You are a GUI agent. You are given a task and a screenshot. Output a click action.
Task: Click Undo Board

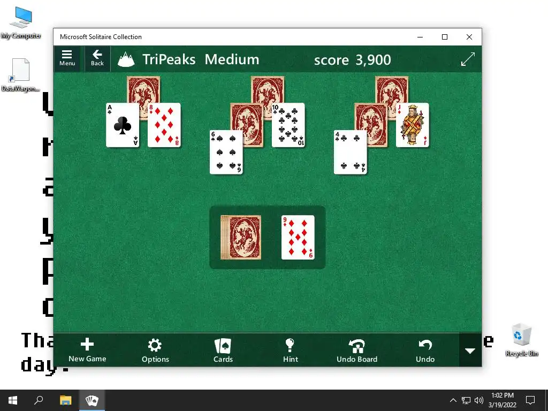[x=357, y=350]
